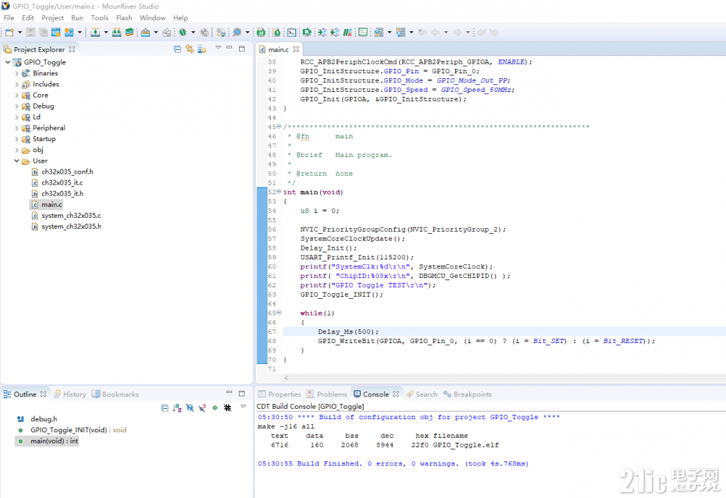The width and height of the screenshot is (726, 498).
Task: Click the New project toolbar icon
Action: [x=10, y=33]
